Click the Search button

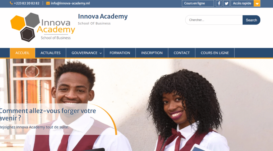251,20
